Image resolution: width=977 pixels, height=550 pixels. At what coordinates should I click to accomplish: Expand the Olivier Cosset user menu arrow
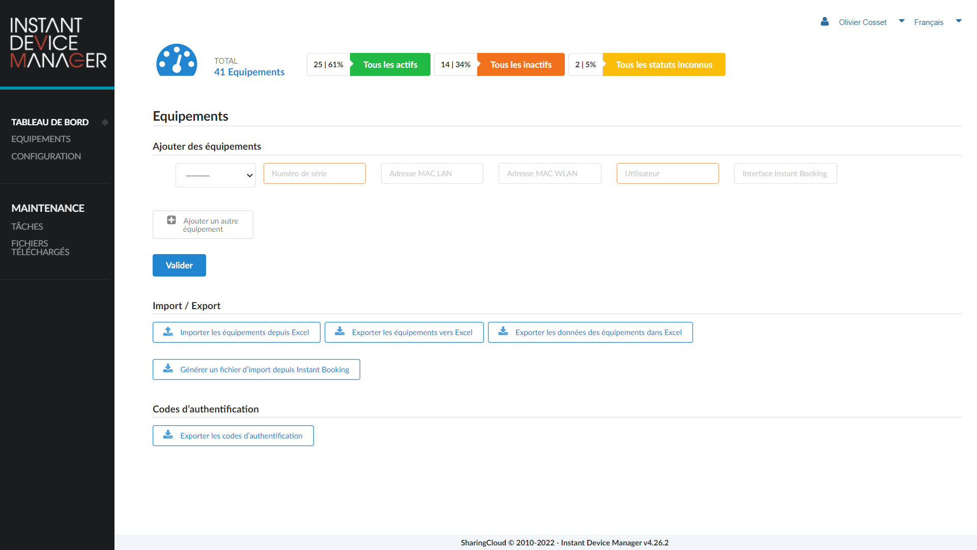[902, 21]
